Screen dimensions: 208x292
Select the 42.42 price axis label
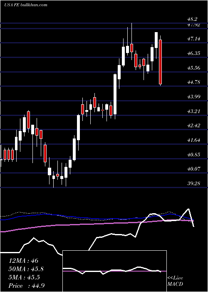193,125
